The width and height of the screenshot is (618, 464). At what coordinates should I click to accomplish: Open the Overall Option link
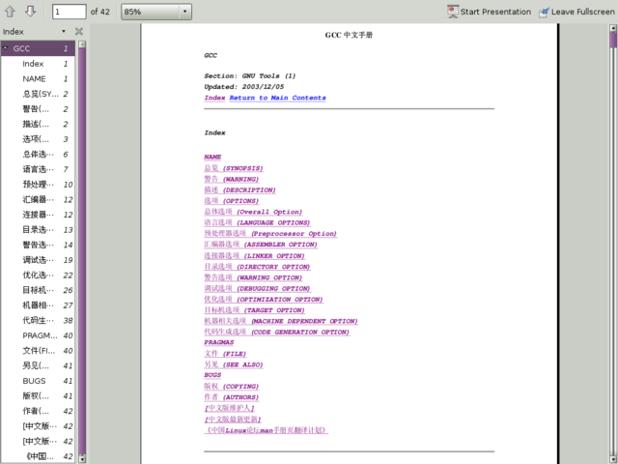[253, 212]
